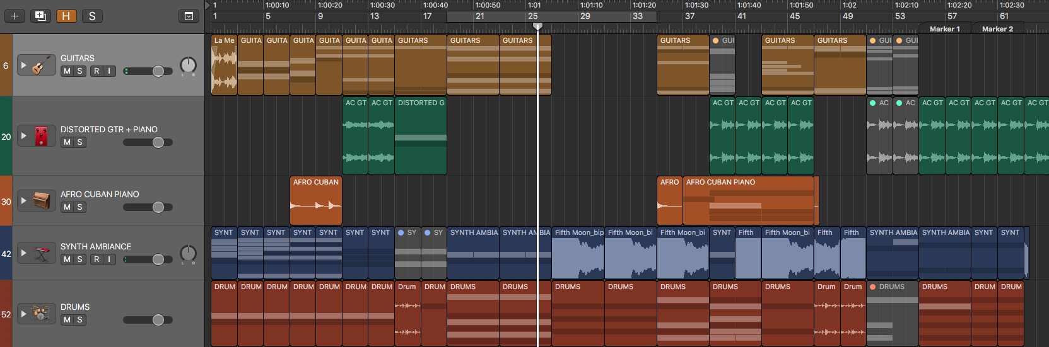Click the GUITARS track pan knob
1049x347 pixels.
pyautogui.click(x=188, y=65)
